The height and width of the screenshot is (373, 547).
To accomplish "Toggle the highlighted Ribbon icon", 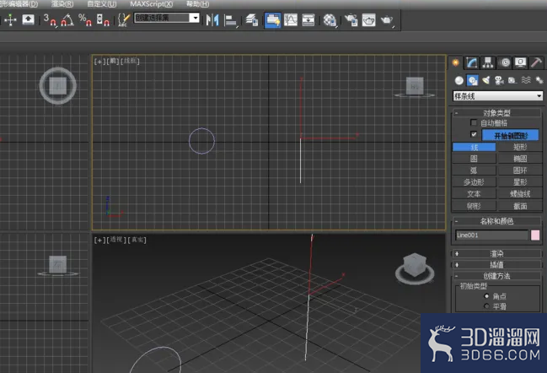I will (x=272, y=20).
